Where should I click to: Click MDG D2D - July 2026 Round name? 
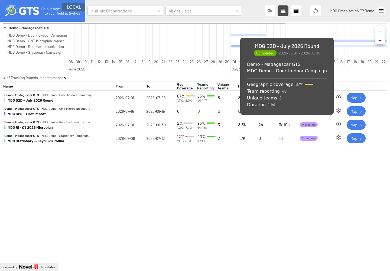(x=30, y=100)
